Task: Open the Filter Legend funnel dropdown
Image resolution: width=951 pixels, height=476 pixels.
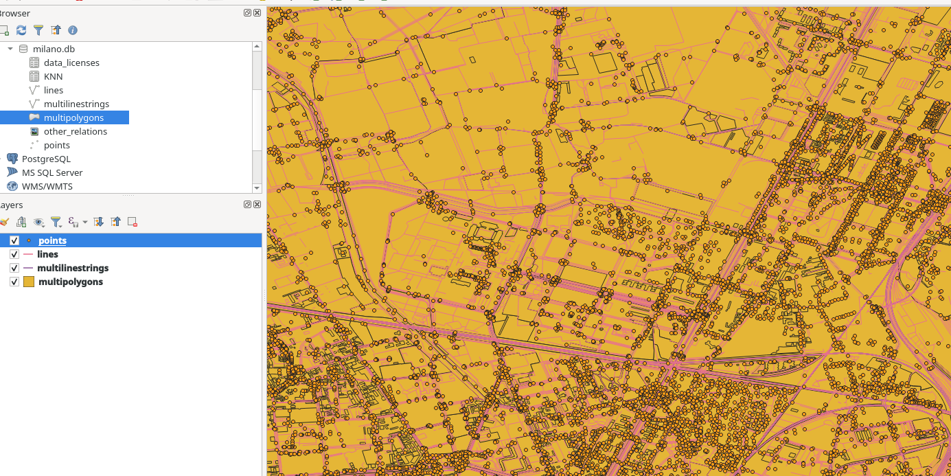Action: [x=56, y=222]
